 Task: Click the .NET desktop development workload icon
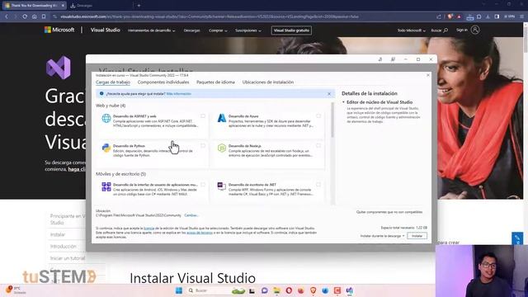click(222, 186)
